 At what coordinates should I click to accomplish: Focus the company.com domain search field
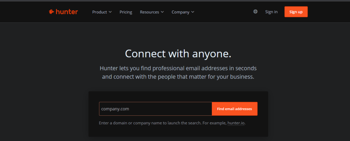(156, 109)
